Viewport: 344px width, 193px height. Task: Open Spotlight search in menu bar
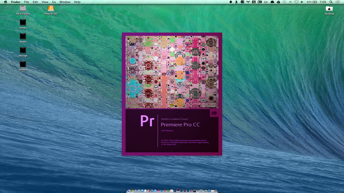(x=331, y=2)
